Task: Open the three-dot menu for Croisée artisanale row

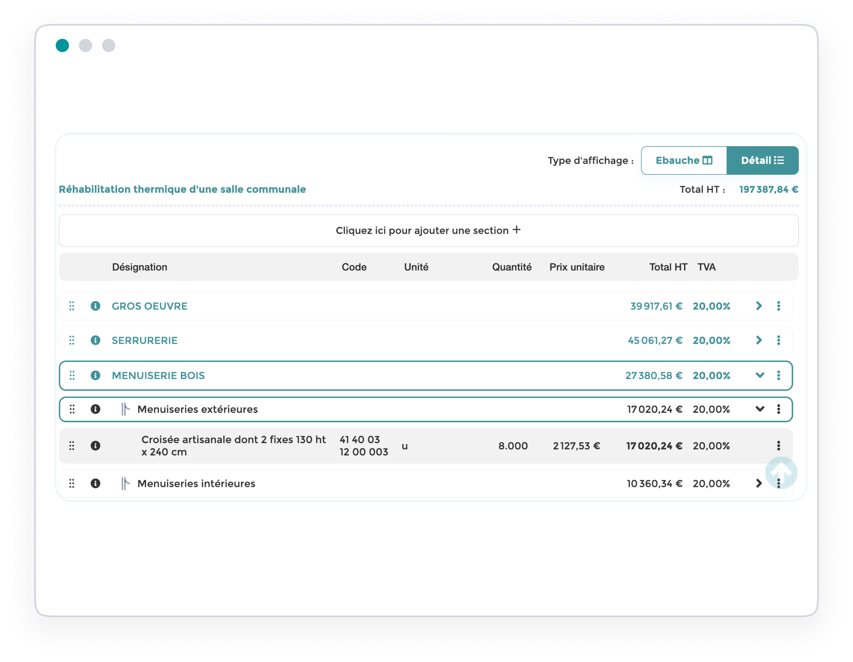Action: tap(779, 446)
